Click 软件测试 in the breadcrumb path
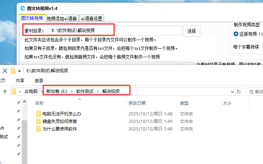This screenshot has width=263, height=164. click(84, 91)
